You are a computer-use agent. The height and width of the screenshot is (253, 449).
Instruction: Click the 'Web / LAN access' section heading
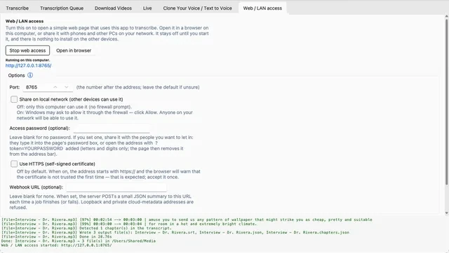pyautogui.click(x=25, y=21)
